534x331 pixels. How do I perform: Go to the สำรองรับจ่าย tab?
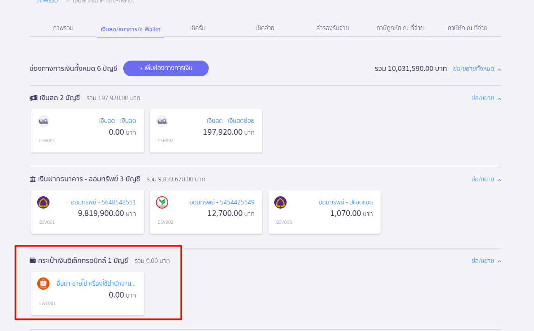click(332, 28)
